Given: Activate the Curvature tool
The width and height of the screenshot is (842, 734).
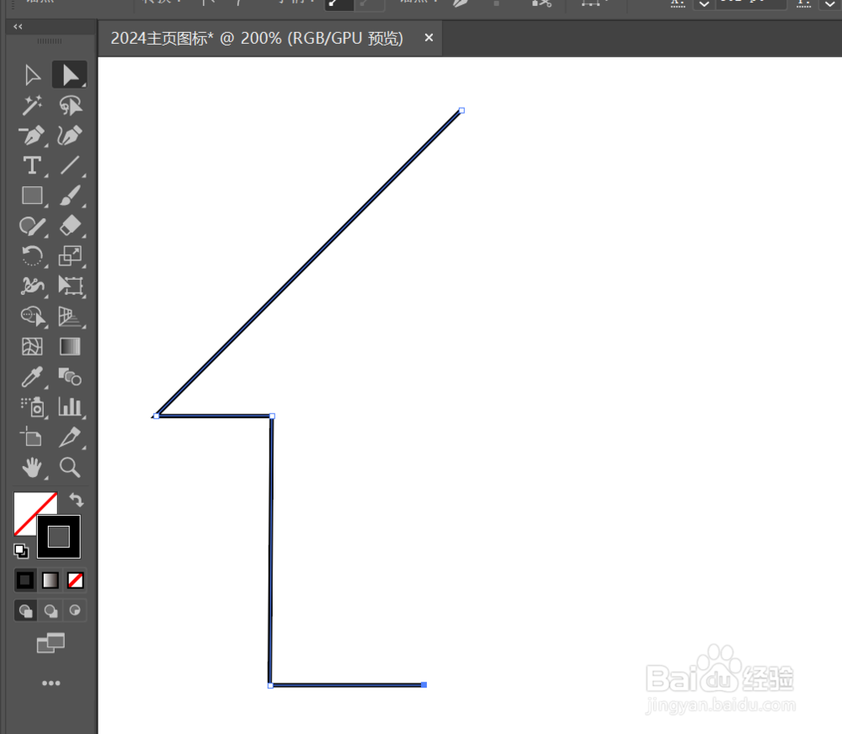Looking at the screenshot, I should [70, 136].
